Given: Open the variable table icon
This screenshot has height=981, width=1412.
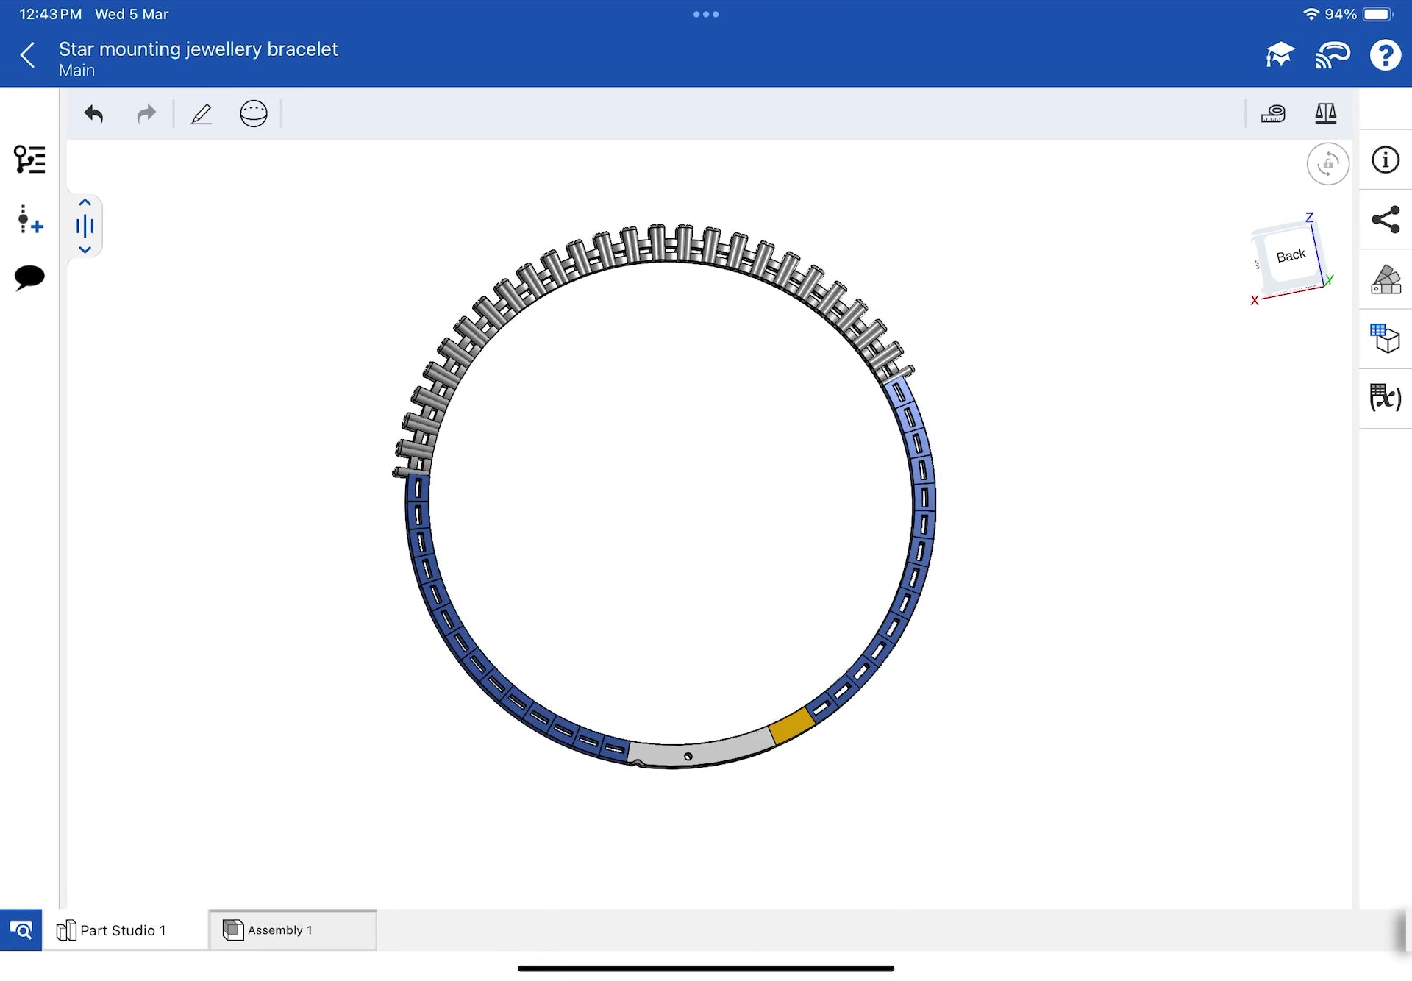Looking at the screenshot, I should (1386, 398).
